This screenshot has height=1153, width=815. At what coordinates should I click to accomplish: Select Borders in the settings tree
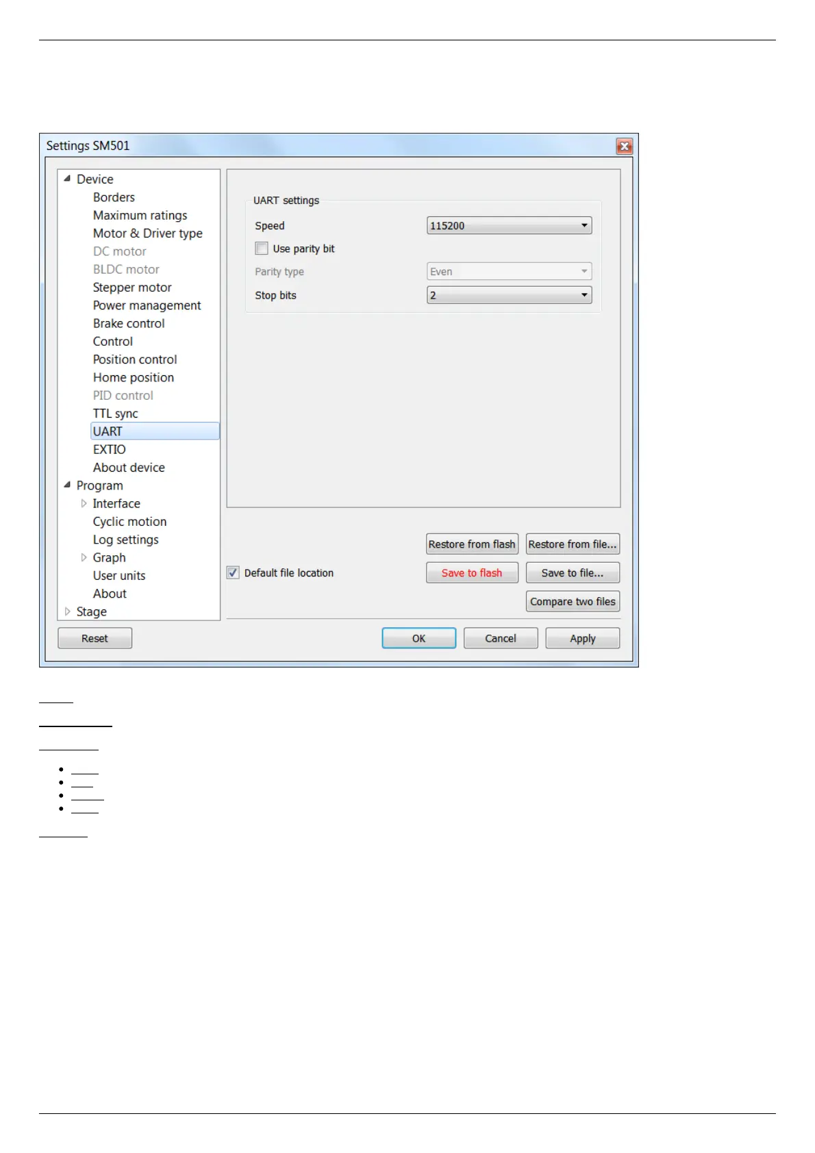coord(114,197)
